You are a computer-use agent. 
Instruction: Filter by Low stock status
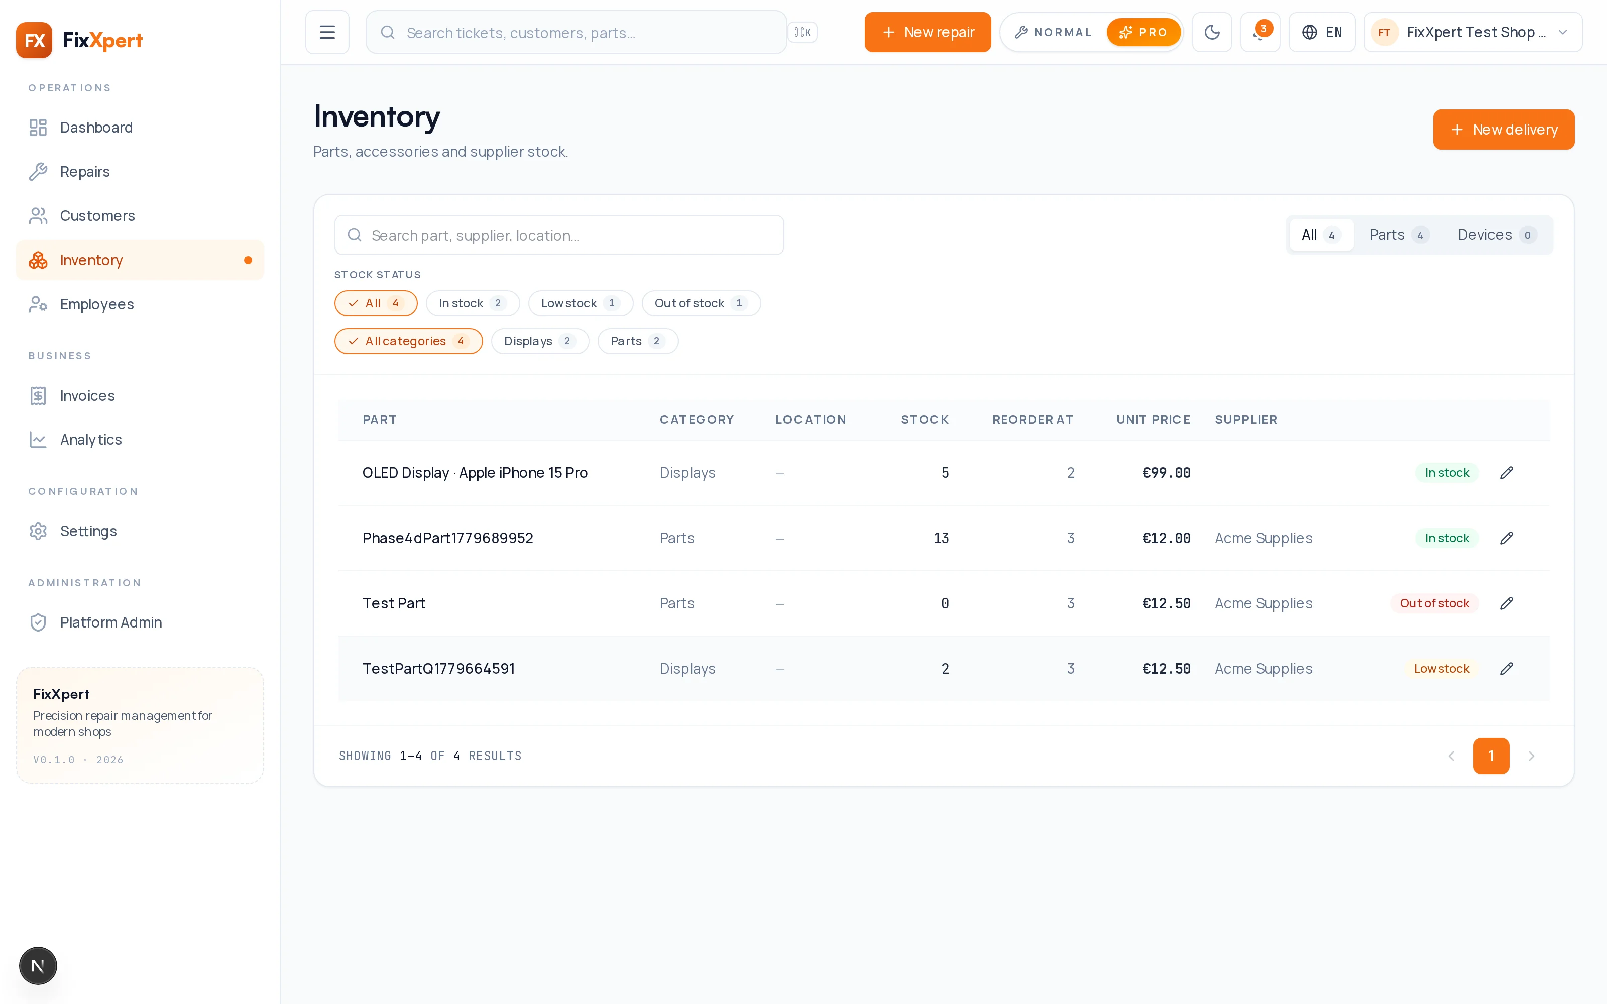(581, 303)
